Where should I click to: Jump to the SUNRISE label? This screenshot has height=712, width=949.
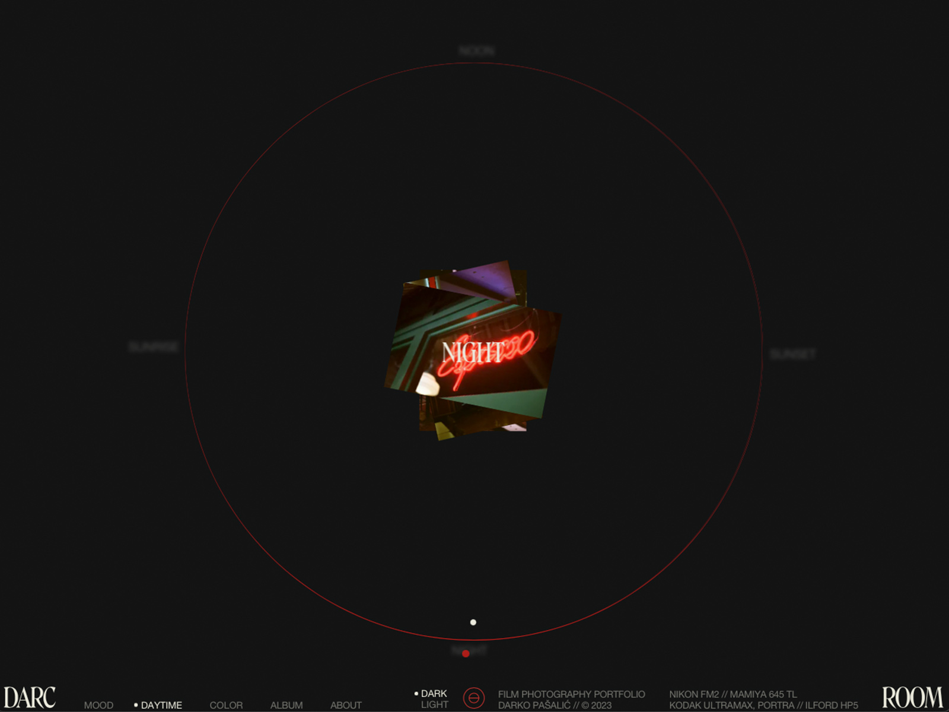coord(154,347)
